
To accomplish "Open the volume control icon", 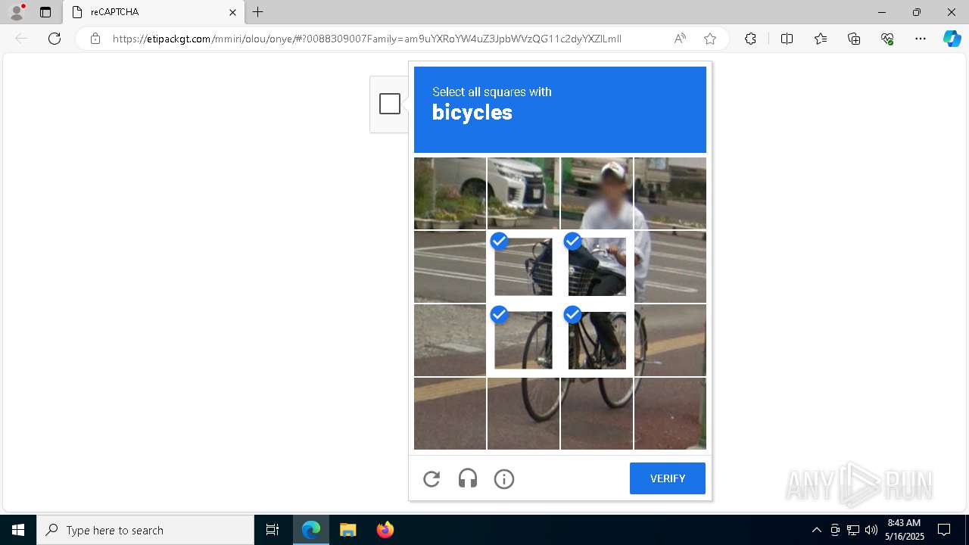I will [x=871, y=530].
